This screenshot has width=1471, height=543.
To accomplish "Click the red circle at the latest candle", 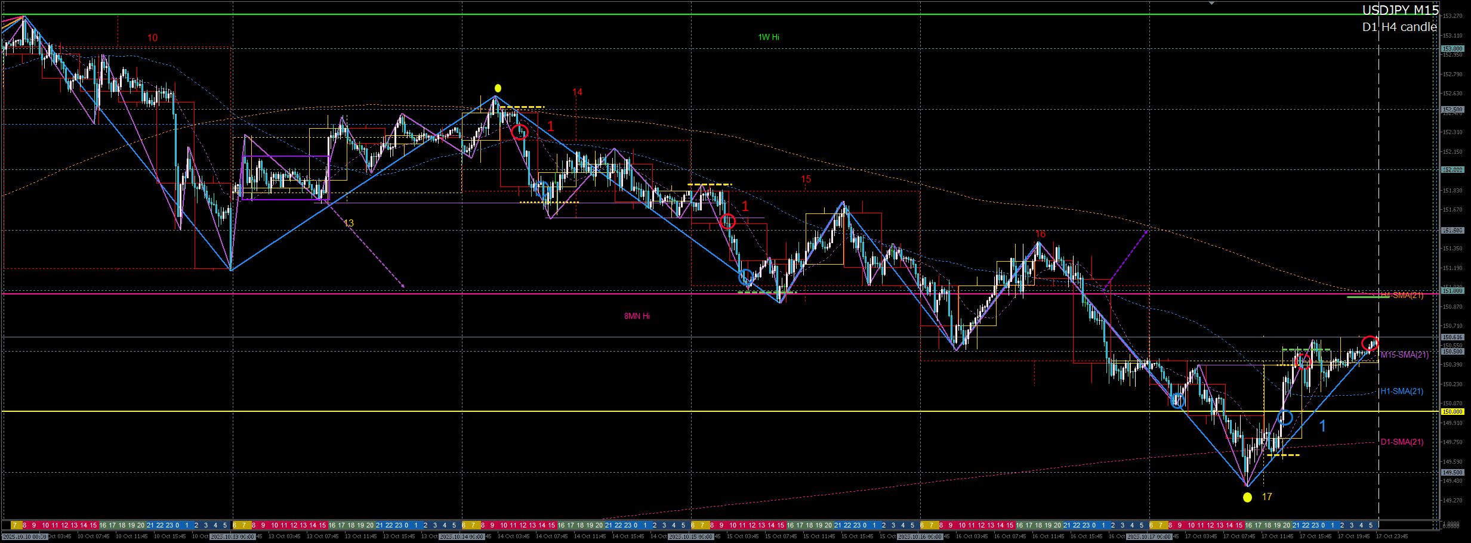I will coord(1370,343).
